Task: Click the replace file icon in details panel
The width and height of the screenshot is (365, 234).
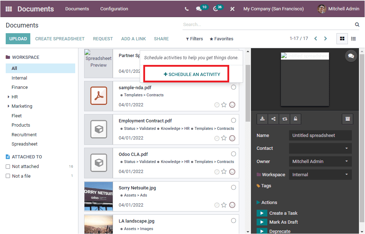Action: tap(284, 119)
